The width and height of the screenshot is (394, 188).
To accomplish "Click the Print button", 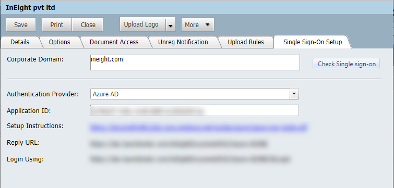I will (57, 24).
